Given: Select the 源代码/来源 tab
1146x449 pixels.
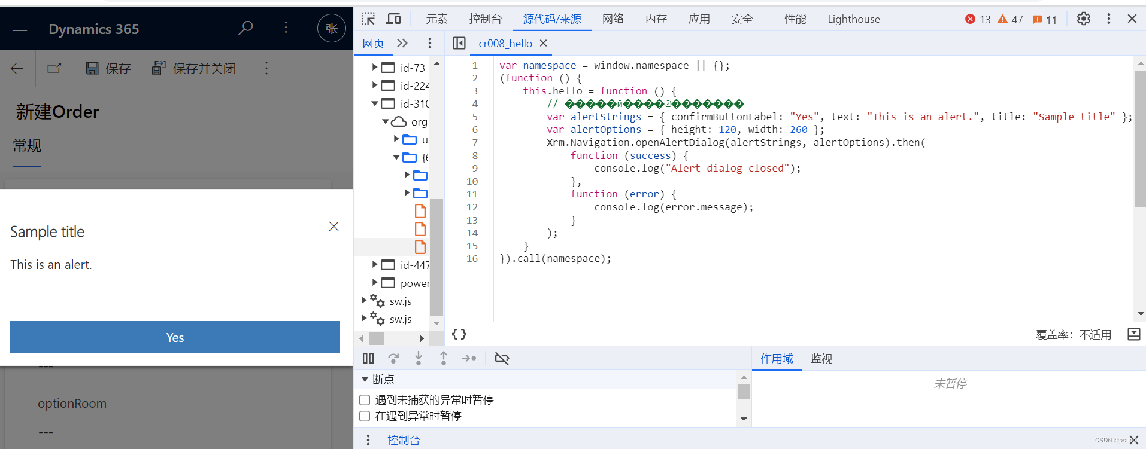Looking at the screenshot, I should pyautogui.click(x=552, y=19).
